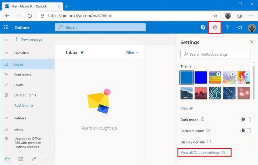Click Upgrade to Office 365 link
This screenshot has width=258, height=165.
pos(28,143)
